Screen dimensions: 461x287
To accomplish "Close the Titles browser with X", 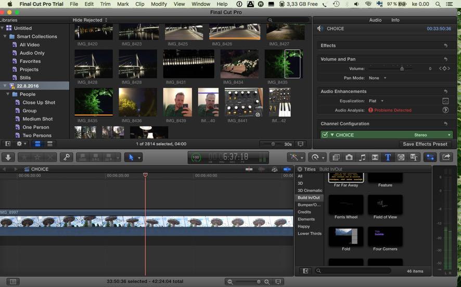I will [300, 169].
